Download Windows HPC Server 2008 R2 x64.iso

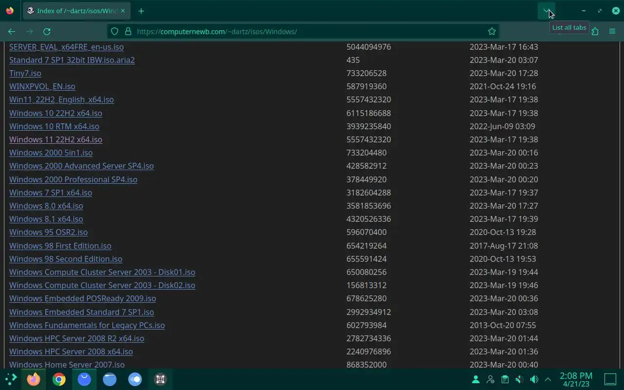(x=77, y=338)
